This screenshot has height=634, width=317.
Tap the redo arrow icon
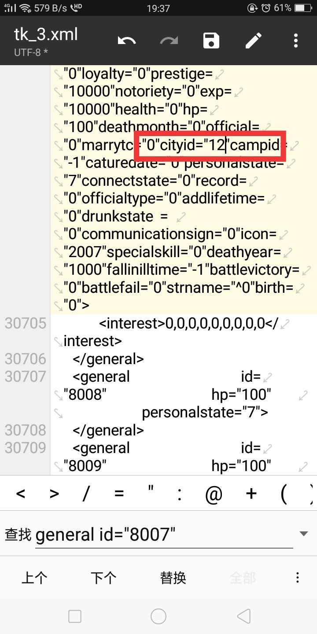(x=169, y=41)
